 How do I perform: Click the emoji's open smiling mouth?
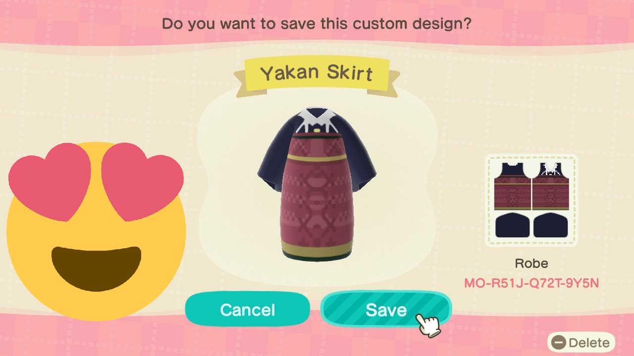coord(96,267)
